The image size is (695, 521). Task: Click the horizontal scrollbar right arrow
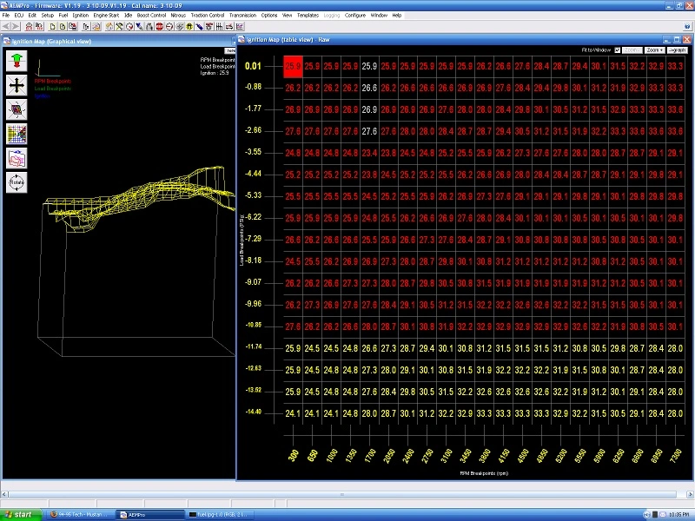pyautogui.click(x=691, y=494)
